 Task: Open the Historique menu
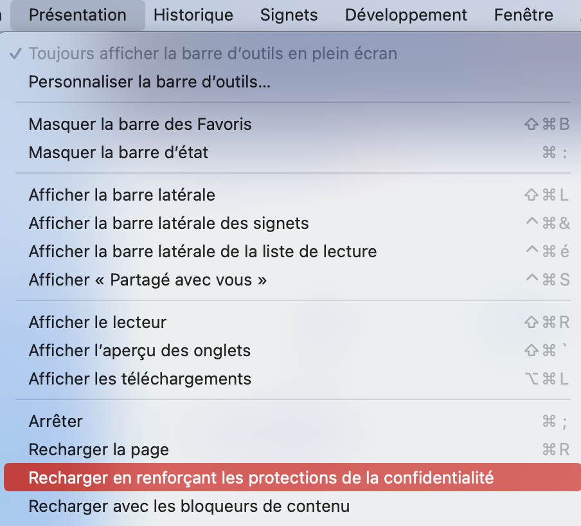pyautogui.click(x=193, y=15)
